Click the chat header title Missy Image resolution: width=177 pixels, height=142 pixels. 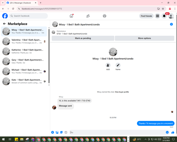[79, 24]
